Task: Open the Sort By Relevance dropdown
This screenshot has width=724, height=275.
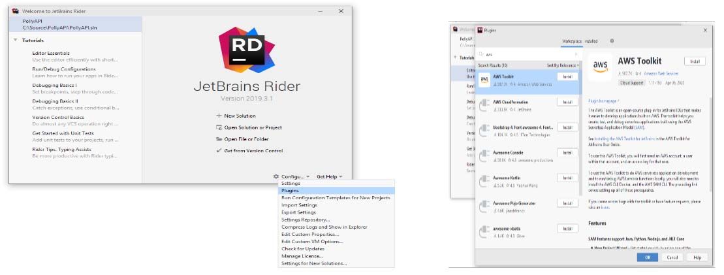Action: [563, 65]
